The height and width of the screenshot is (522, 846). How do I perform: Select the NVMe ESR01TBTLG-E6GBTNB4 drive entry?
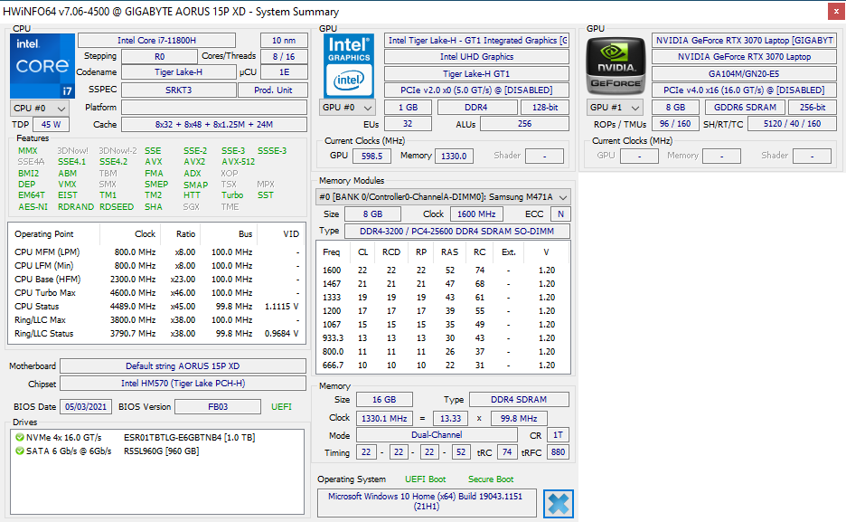point(136,437)
